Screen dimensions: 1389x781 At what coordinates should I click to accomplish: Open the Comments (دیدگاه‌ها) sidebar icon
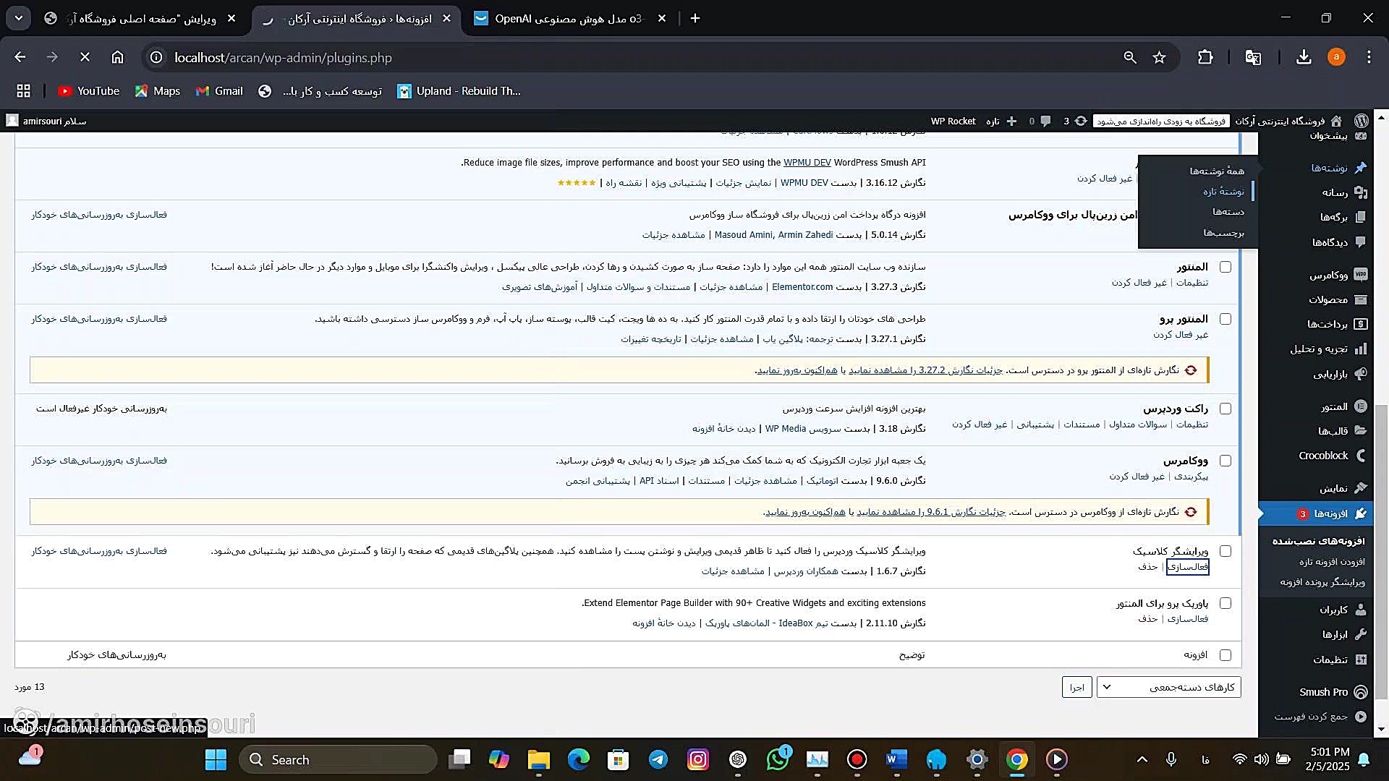coord(1360,242)
